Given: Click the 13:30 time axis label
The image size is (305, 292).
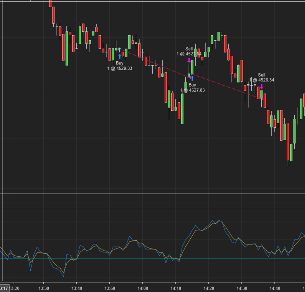Looking at the screenshot, I should click(44, 288).
